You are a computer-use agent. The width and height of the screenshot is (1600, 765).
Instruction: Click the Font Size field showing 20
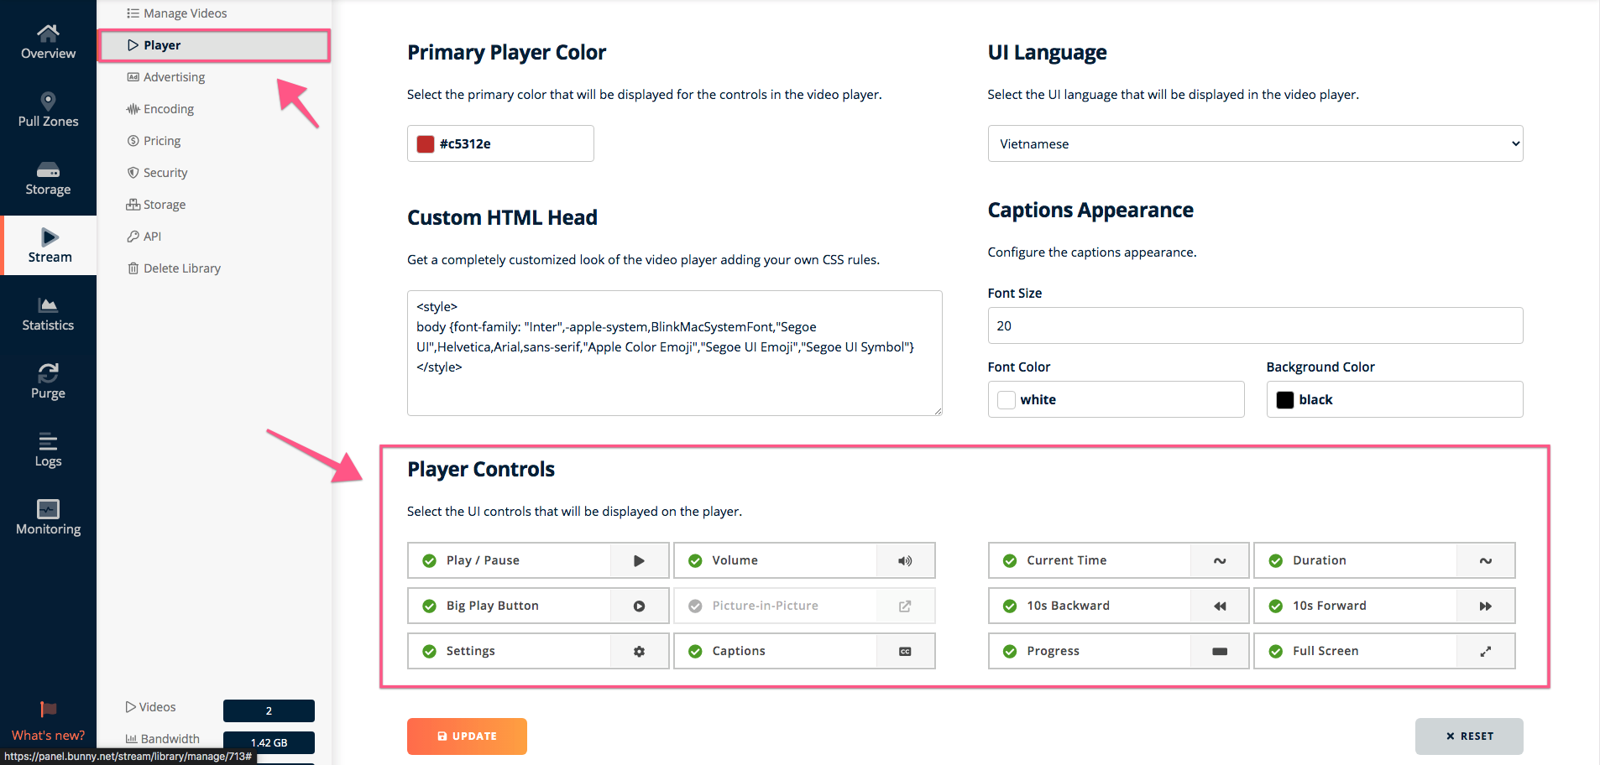[1255, 325]
